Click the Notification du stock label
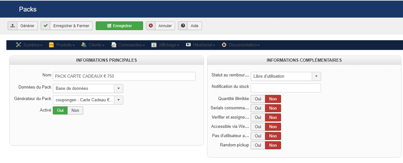 [x=230, y=87]
